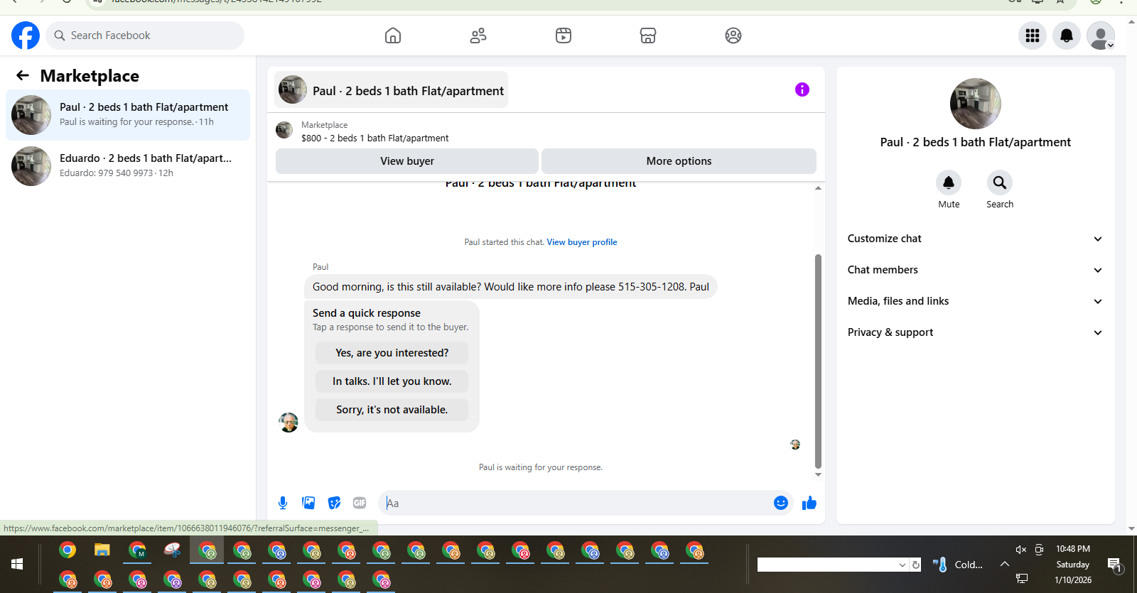This screenshot has width=1137, height=593.
Task: Expand the Chat members section
Action: (975, 270)
